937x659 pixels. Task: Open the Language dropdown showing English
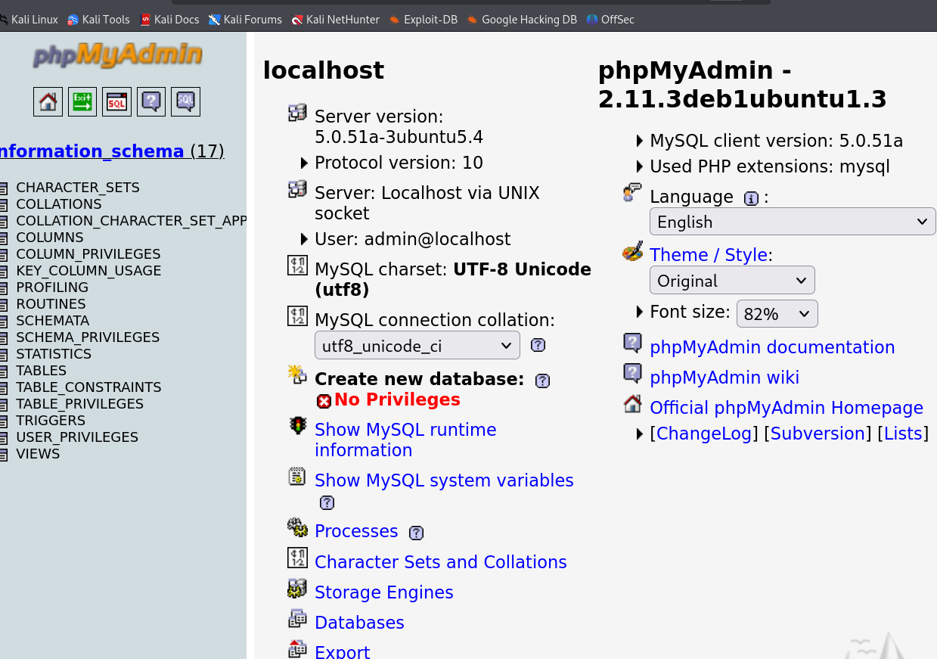[x=793, y=222]
